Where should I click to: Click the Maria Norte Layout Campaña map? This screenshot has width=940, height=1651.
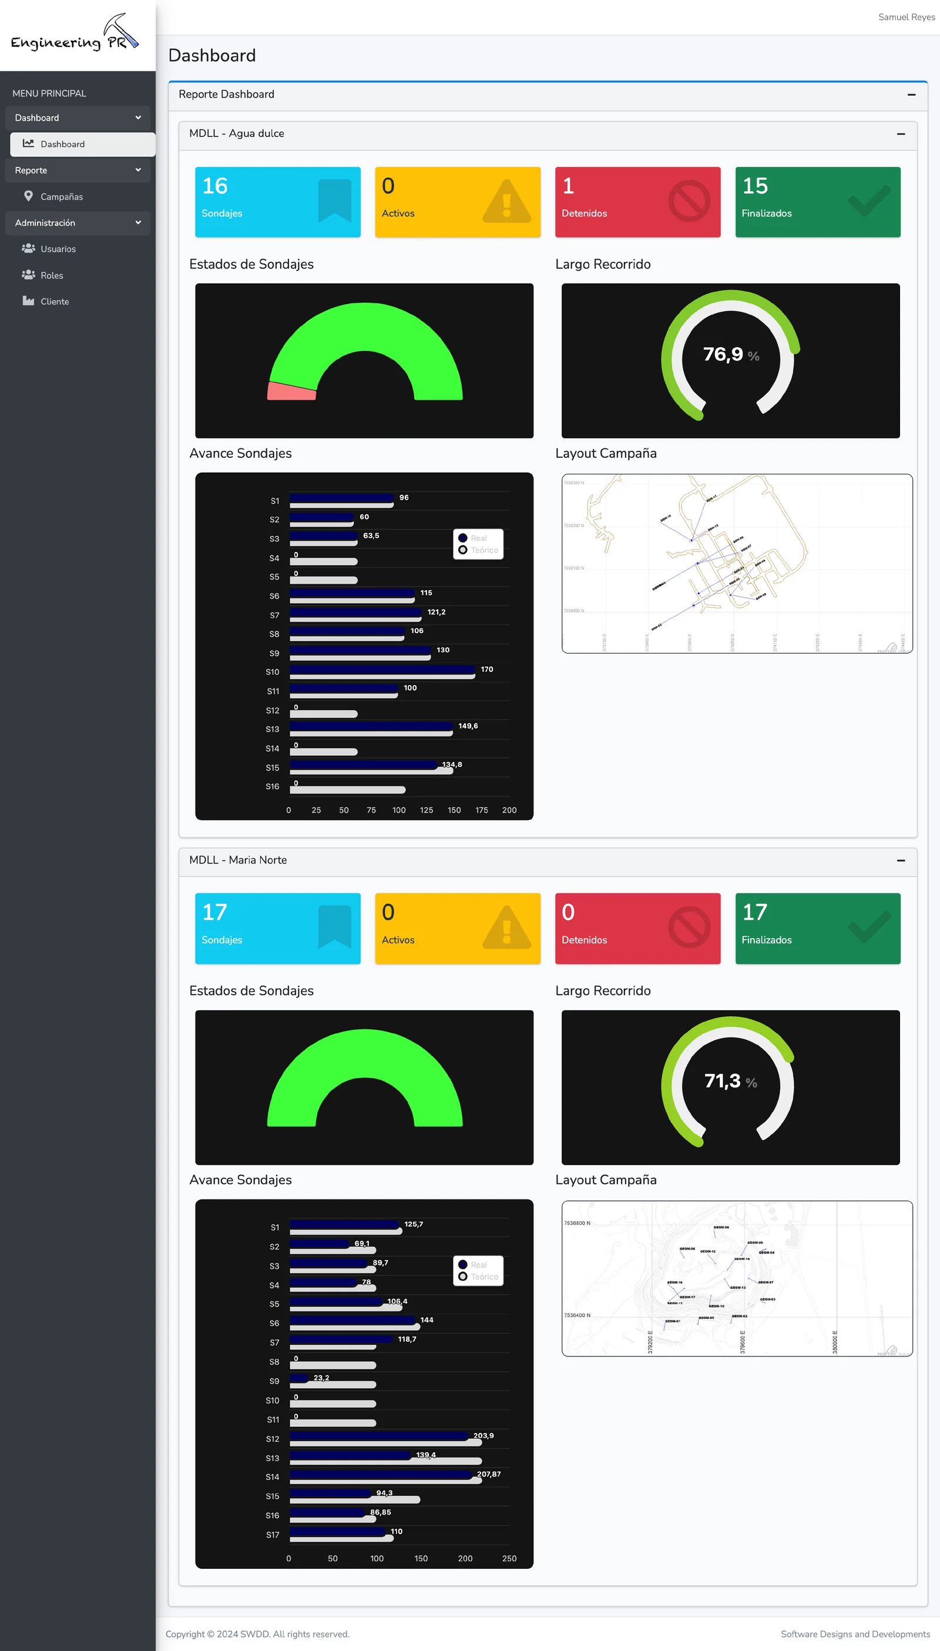(x=737, y=1278)
